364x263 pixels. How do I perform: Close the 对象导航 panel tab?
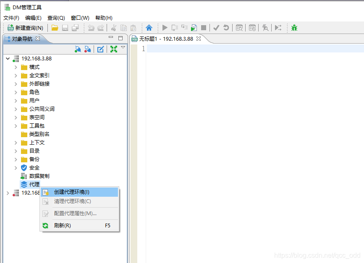pyautogui.click(x=38, y=39)
